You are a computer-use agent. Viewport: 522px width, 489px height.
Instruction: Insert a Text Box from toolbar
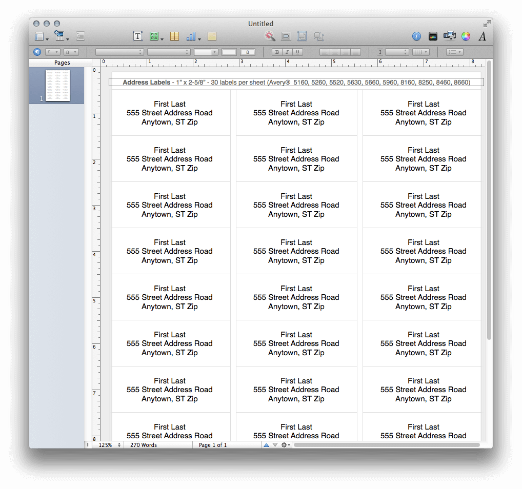[137, 36]
